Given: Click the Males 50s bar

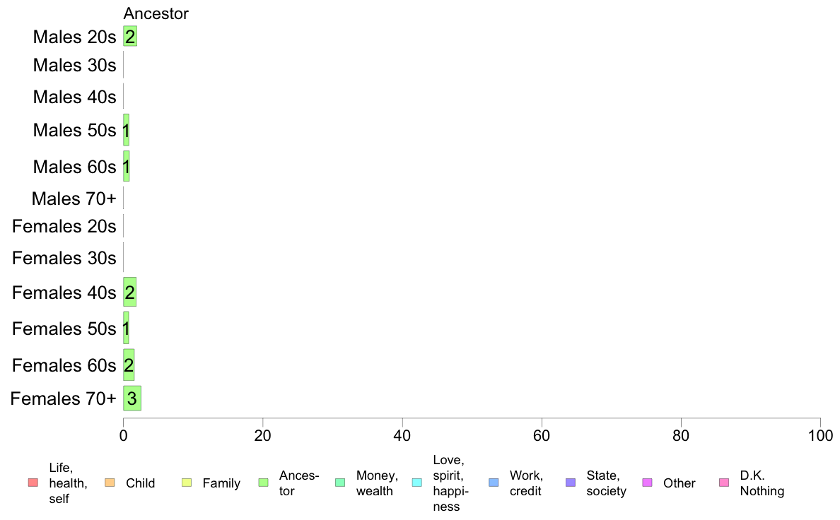Looking at the screenshot, I should (126, 130).
